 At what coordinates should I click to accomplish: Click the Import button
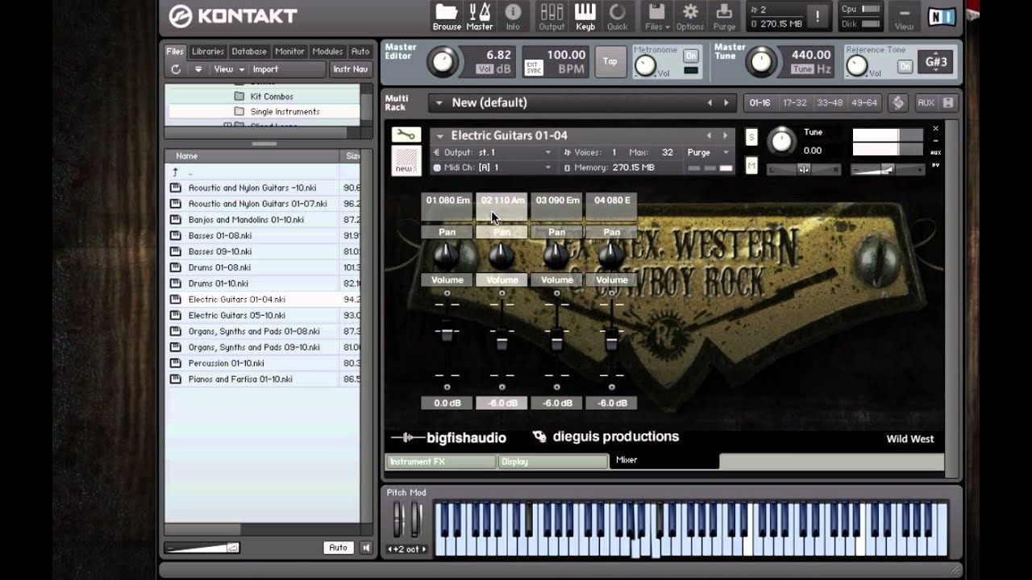[x=265, y=69]
